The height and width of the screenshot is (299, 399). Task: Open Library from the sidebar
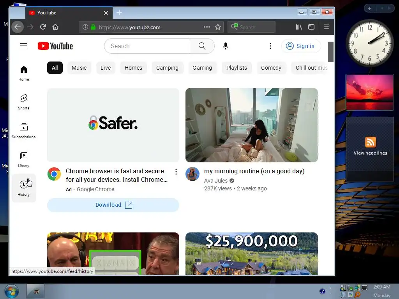pyautogui.click(x=24, y=160)
